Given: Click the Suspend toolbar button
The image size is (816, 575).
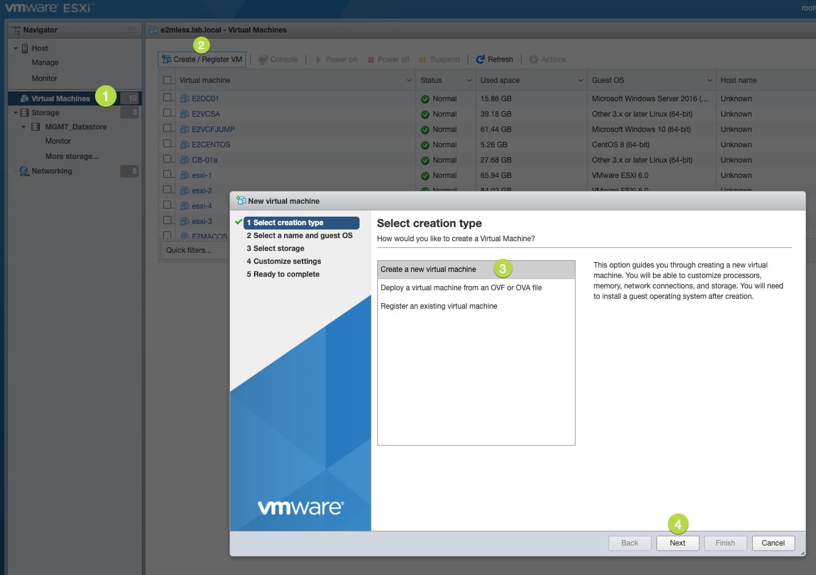Looking at the screenshot, I should pos(439,60).
